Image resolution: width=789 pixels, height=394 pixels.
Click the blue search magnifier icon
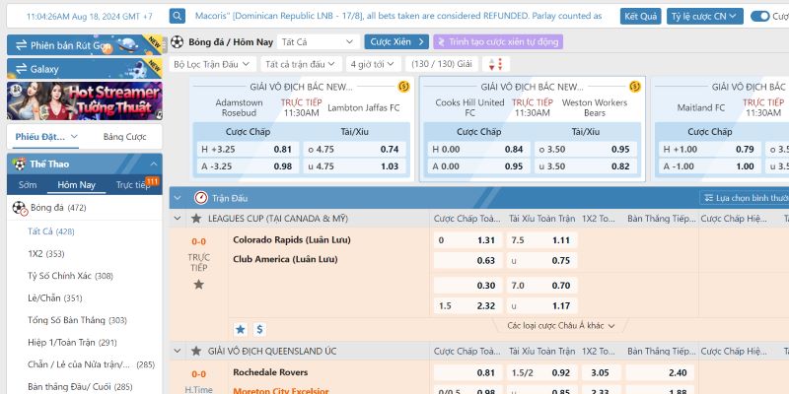pos(177,16)
